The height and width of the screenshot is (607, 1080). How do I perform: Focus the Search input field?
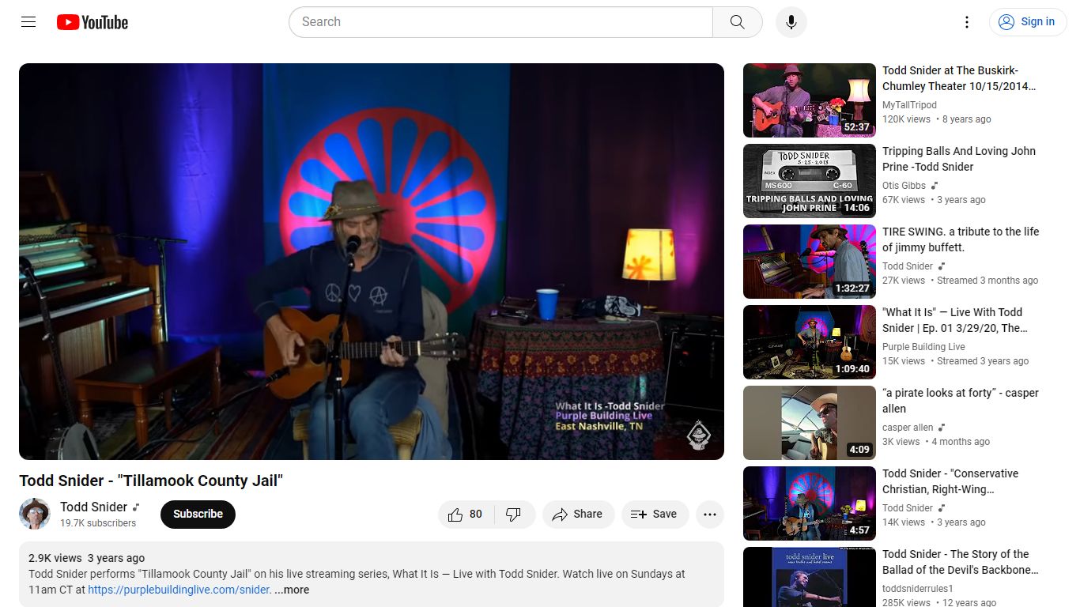[x=501, y=22]
